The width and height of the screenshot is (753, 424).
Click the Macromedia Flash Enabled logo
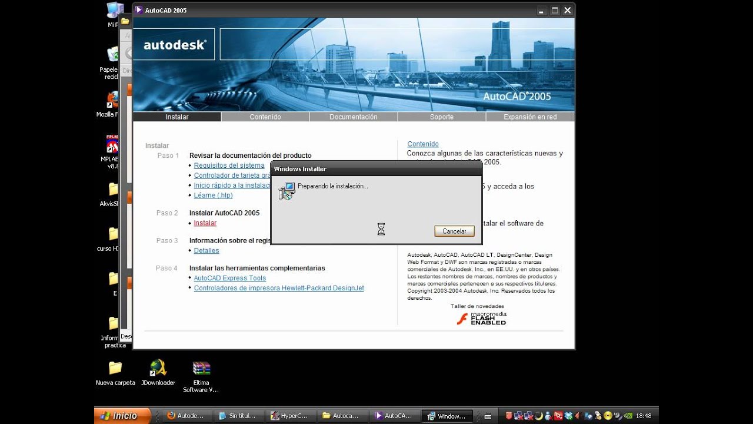481,319
